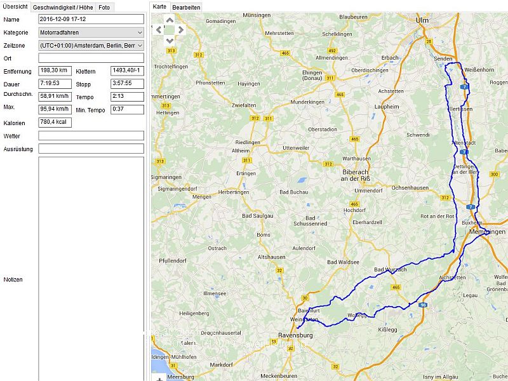Image resolution: width=508 pixels, height=381 pixels.
Task: Select the Karte map tab
Action: [x=159, y=6]
